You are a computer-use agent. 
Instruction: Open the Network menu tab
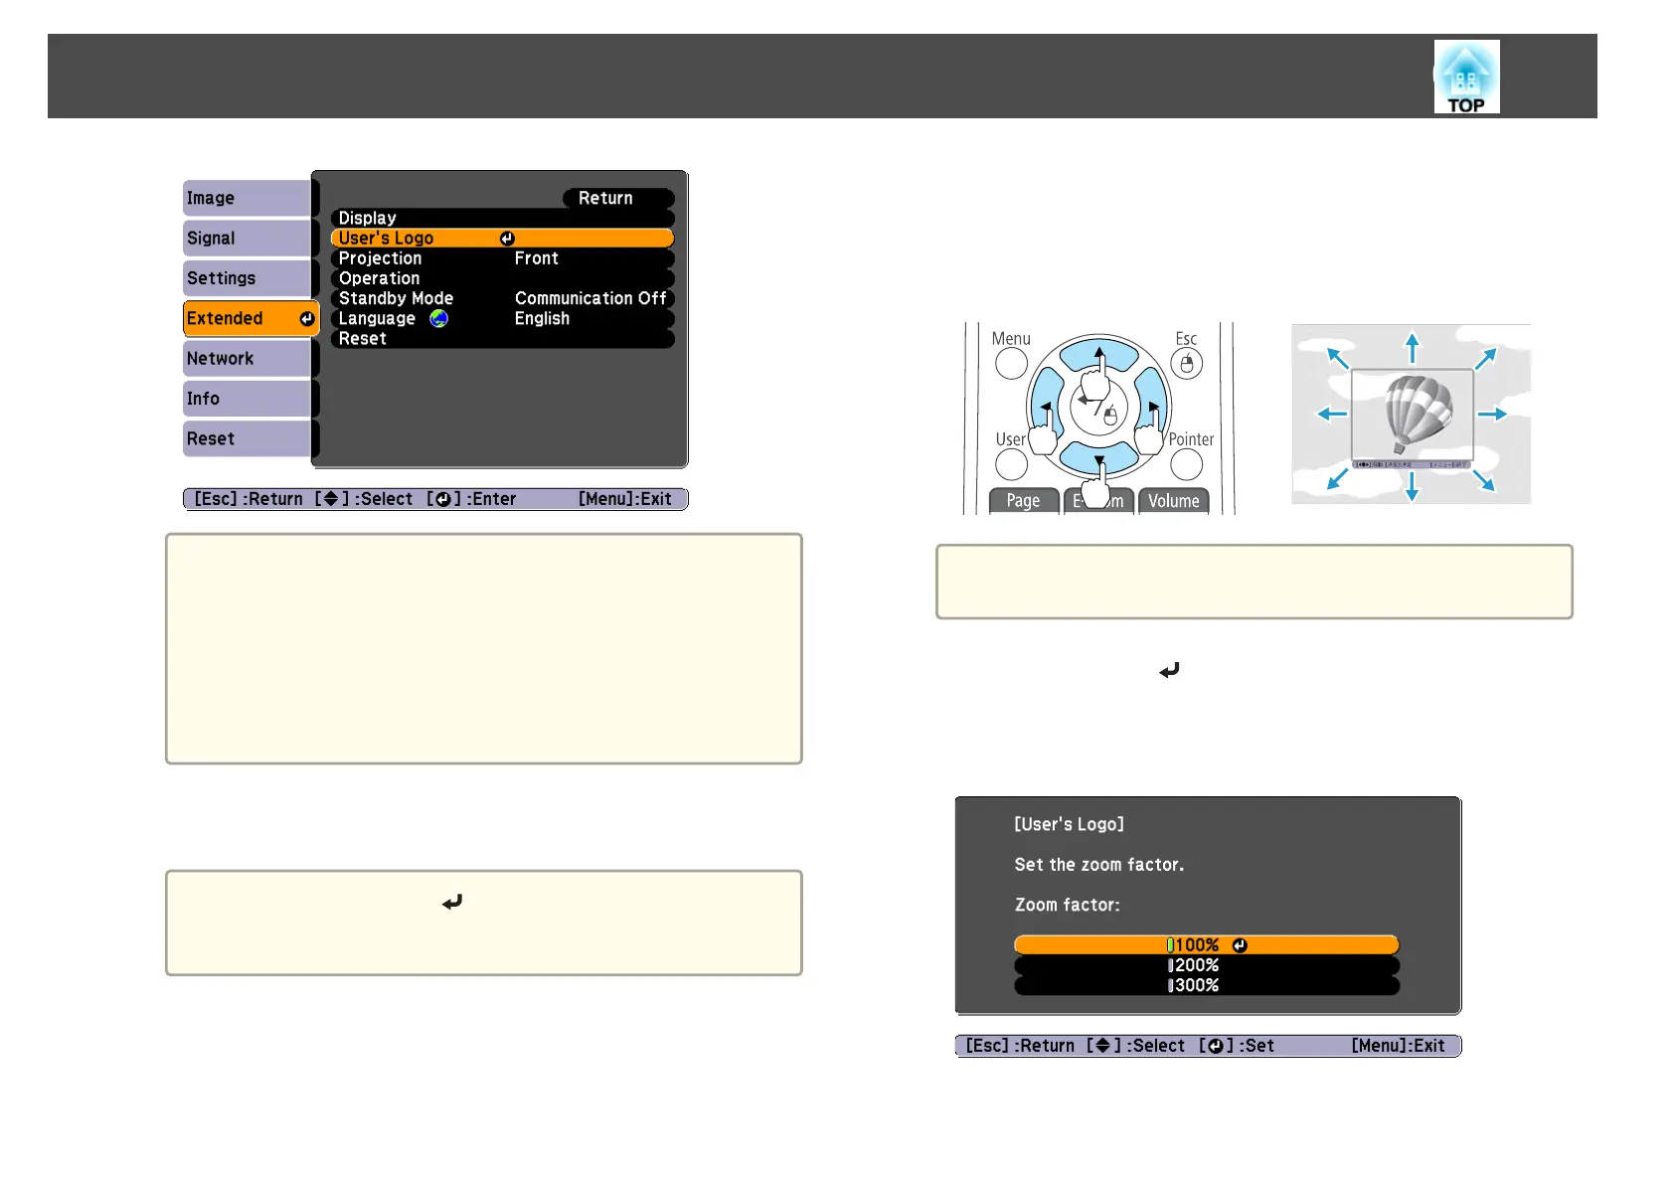pyautogui.click(x=249, y=359)
